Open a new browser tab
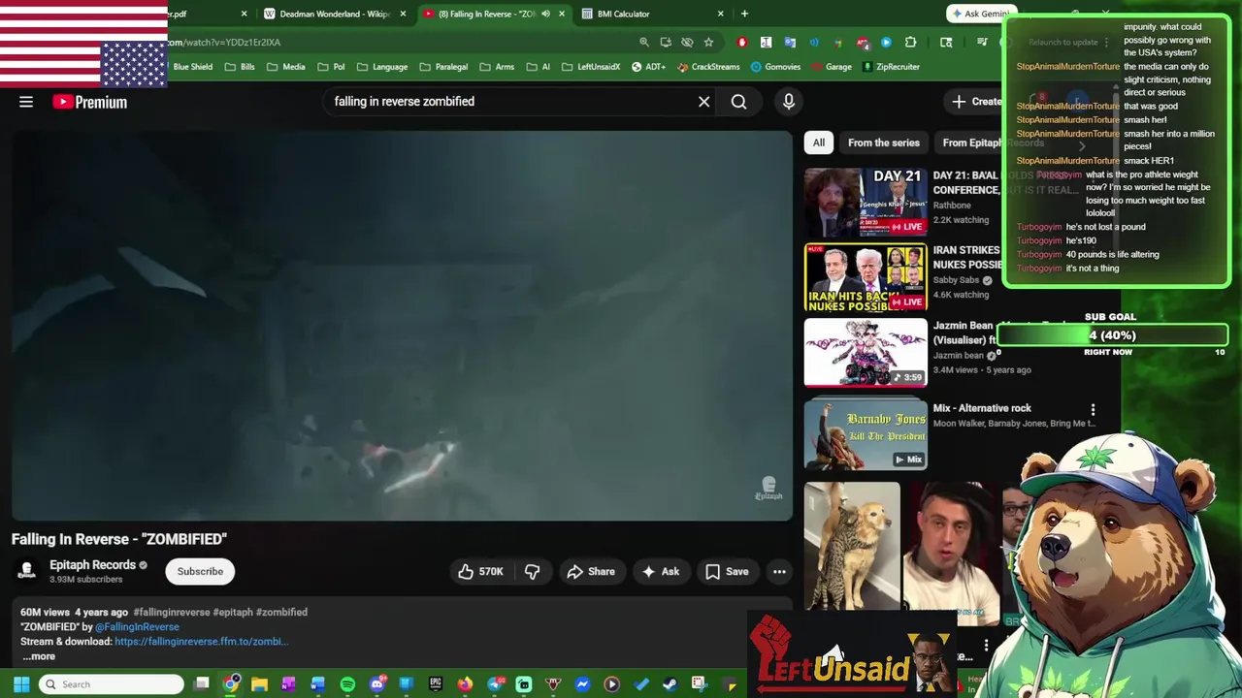Image resolution: width=1242 pixels, height=698 pixels. click(x=744, y=14)
